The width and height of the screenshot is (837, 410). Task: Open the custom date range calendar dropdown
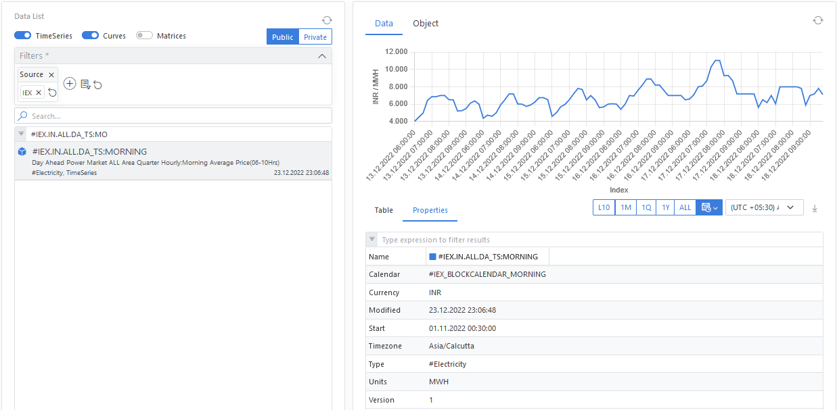[709, 207]
